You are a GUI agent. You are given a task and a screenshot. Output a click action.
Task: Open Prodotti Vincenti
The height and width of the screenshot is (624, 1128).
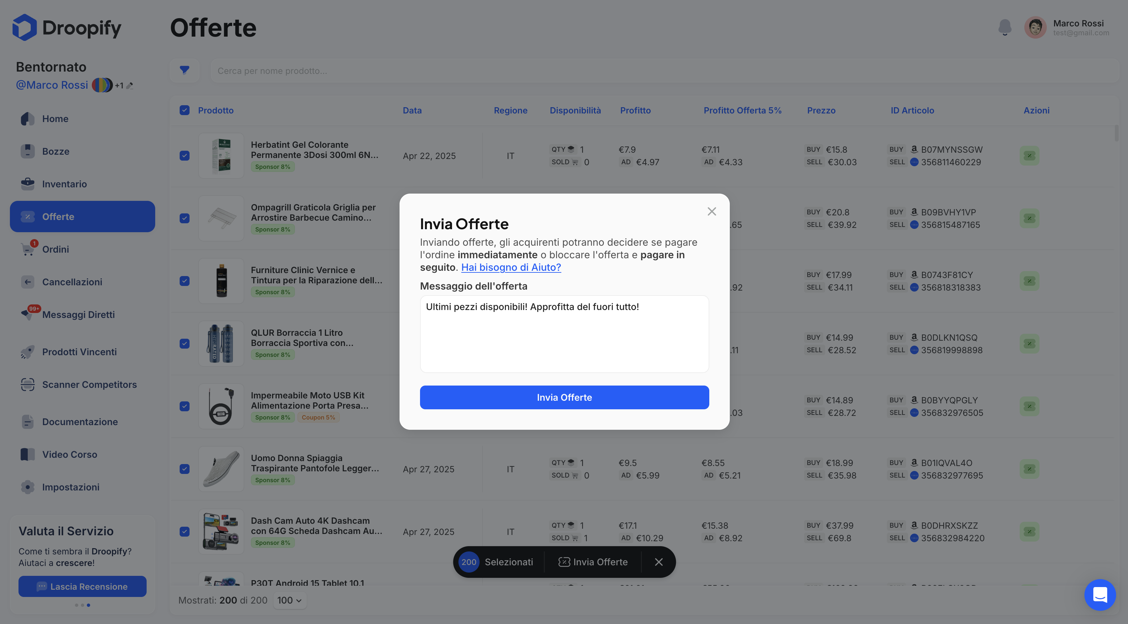click(x=82, y=352)
